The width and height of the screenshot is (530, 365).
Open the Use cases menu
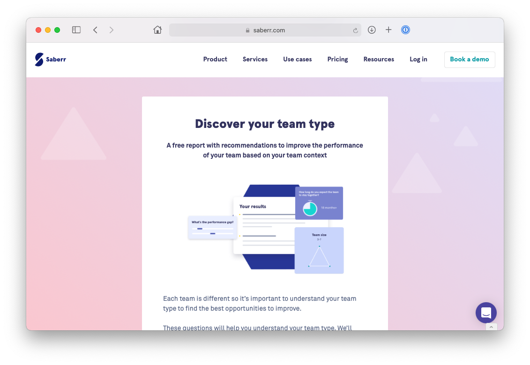click(298, 59)
